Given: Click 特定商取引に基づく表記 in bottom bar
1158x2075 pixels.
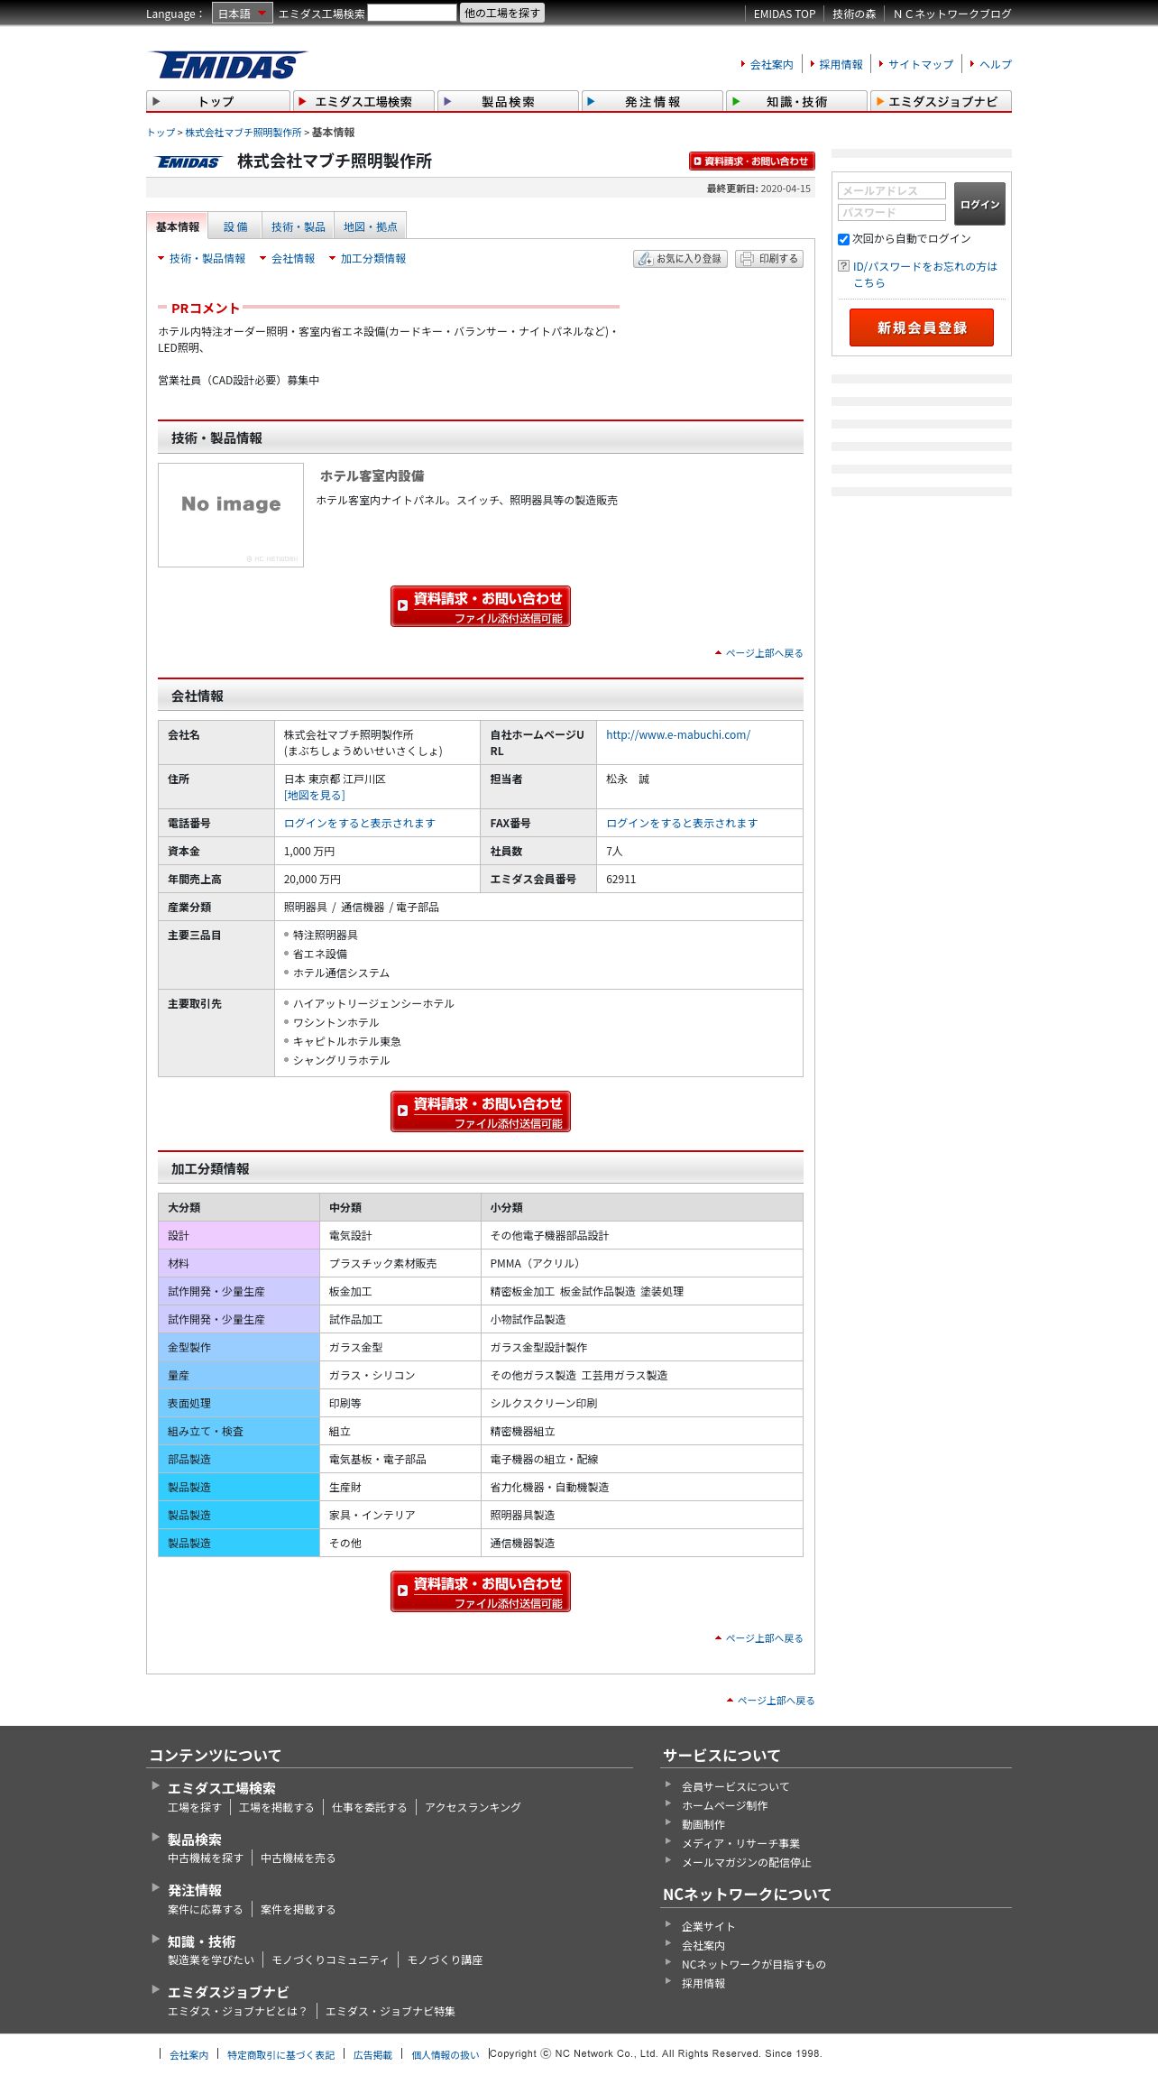Looking at the screenshot, I should pyautogui.click(x=280, y=2055).
